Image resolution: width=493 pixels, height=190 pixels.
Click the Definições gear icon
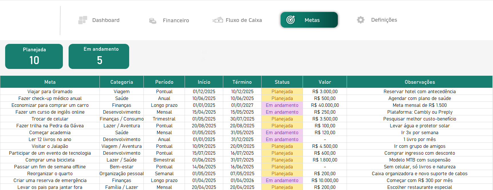[x=361, y=20]
